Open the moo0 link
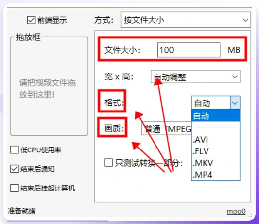259x224 pixels. [236, 211]
